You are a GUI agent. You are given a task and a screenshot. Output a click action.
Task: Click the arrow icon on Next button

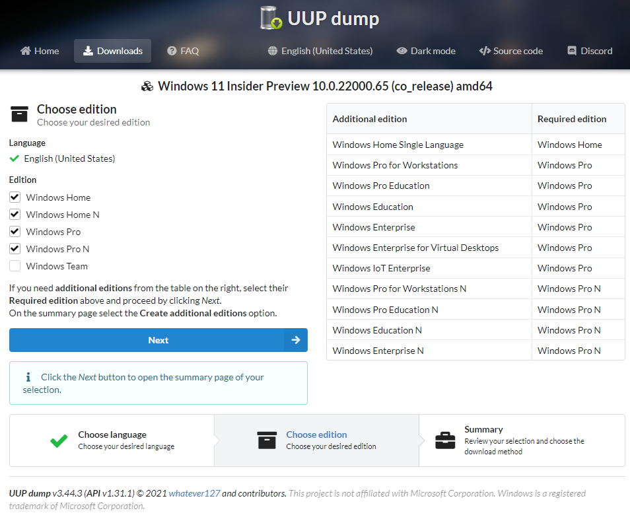click(x=296, y=340)
